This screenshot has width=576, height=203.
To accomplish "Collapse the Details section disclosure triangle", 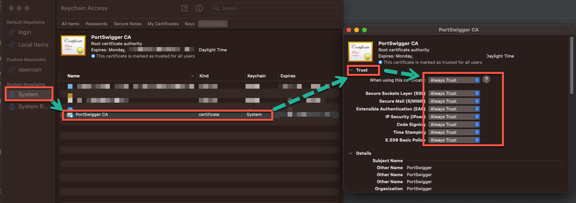I will [x=351, y=153].
